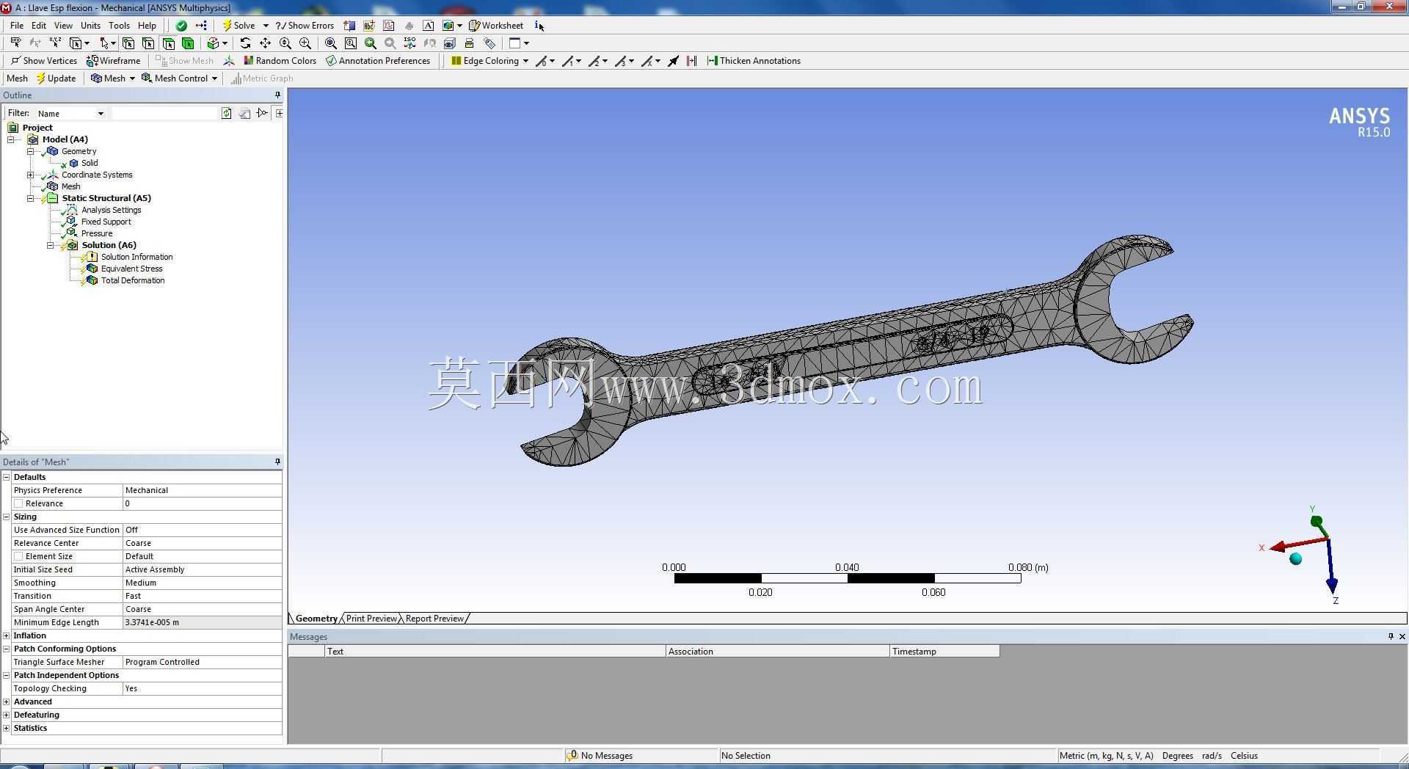This screenshot has height=769, width=1409.
Task: Click Zoom To Fit icon
Action: click(331, 43)
